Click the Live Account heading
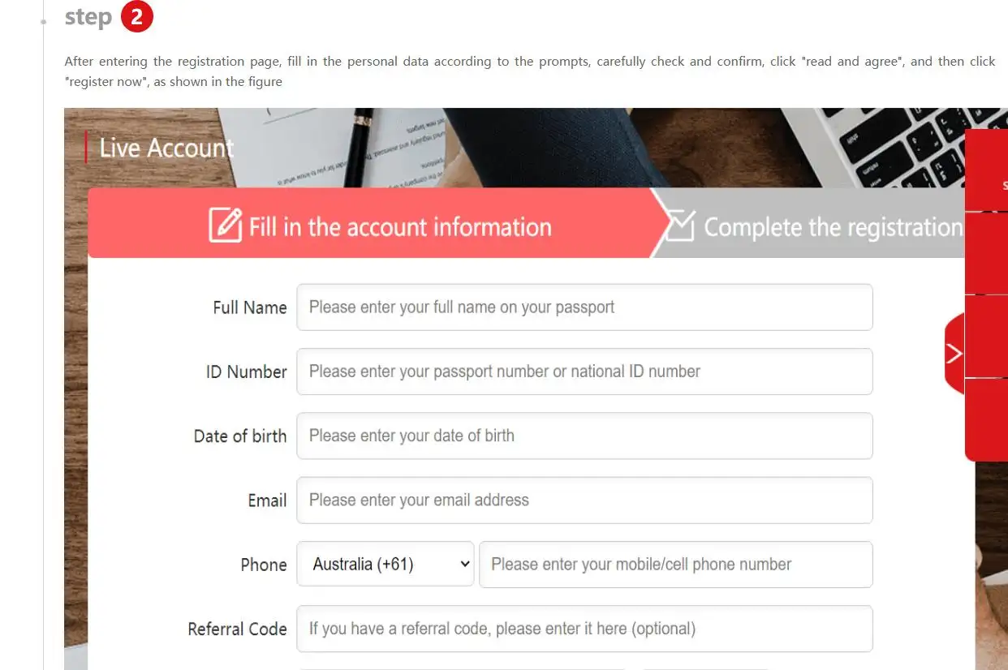 [x=166, y=148]
